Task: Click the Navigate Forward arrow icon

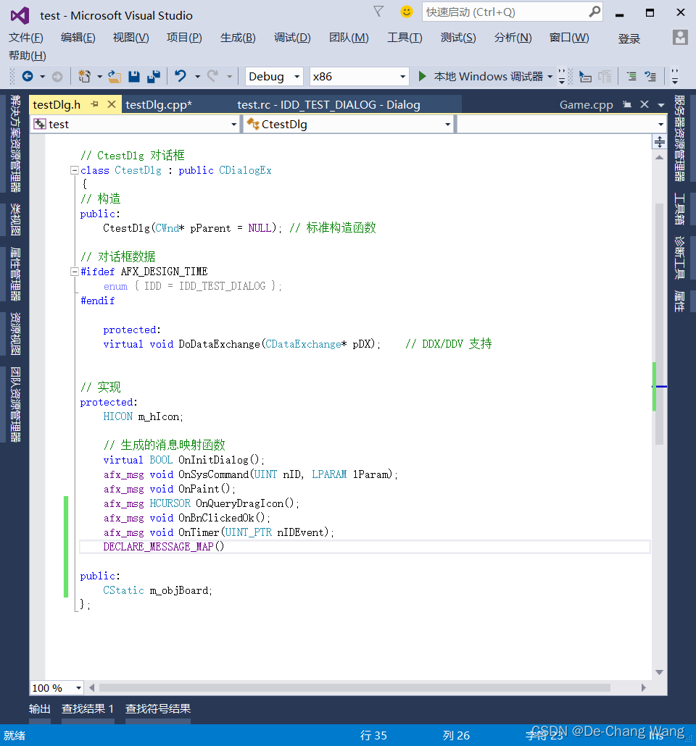Action: tap(57, 77)
